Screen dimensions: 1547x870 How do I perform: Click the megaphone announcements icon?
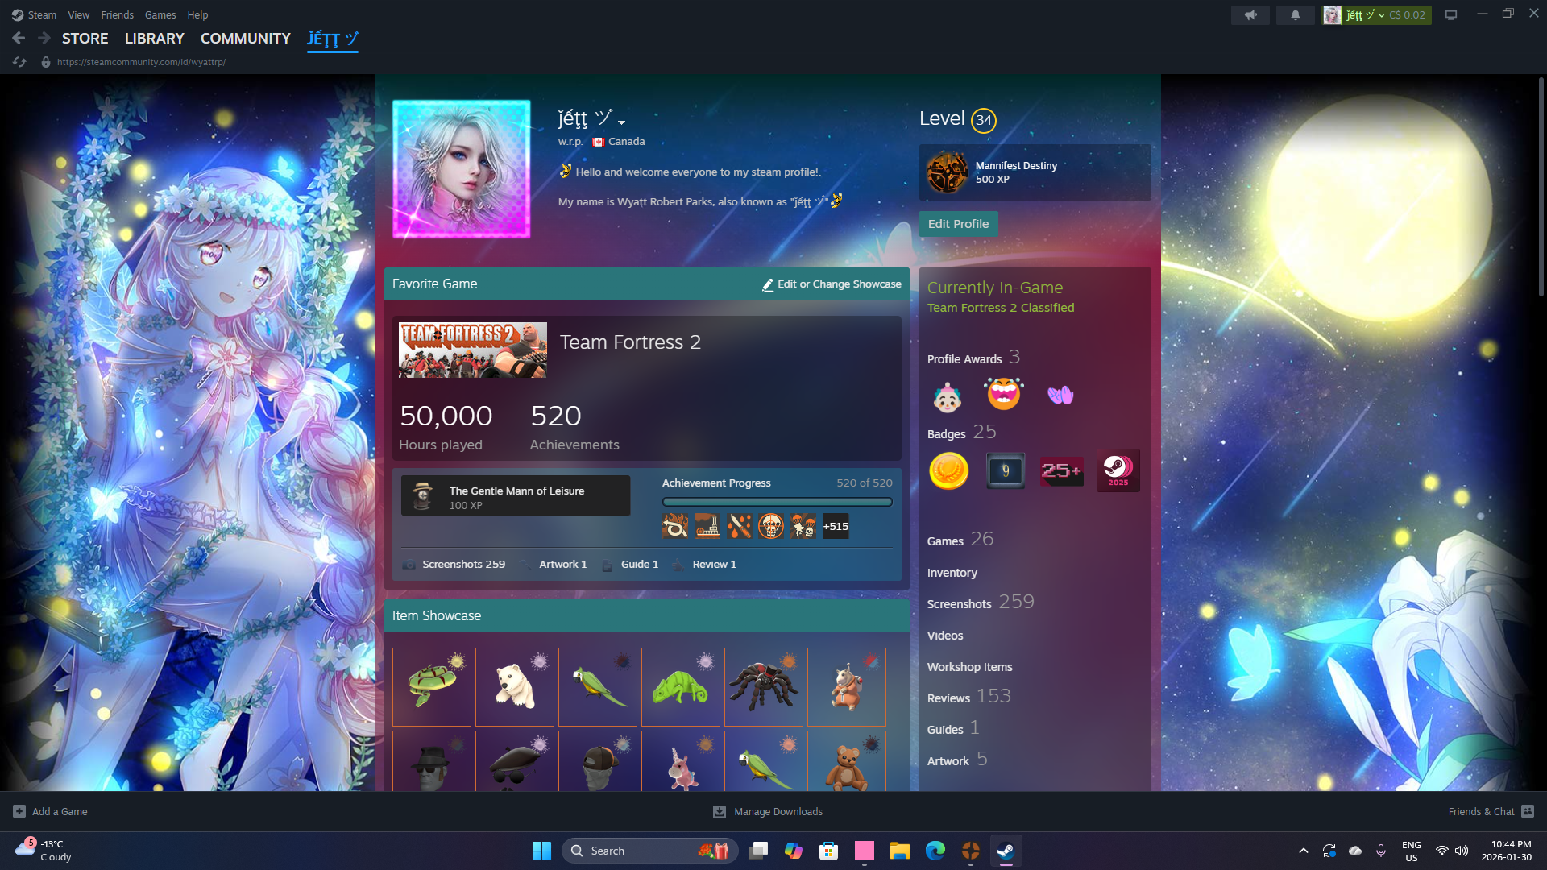pyautogui.click(x=1250, y=15)
